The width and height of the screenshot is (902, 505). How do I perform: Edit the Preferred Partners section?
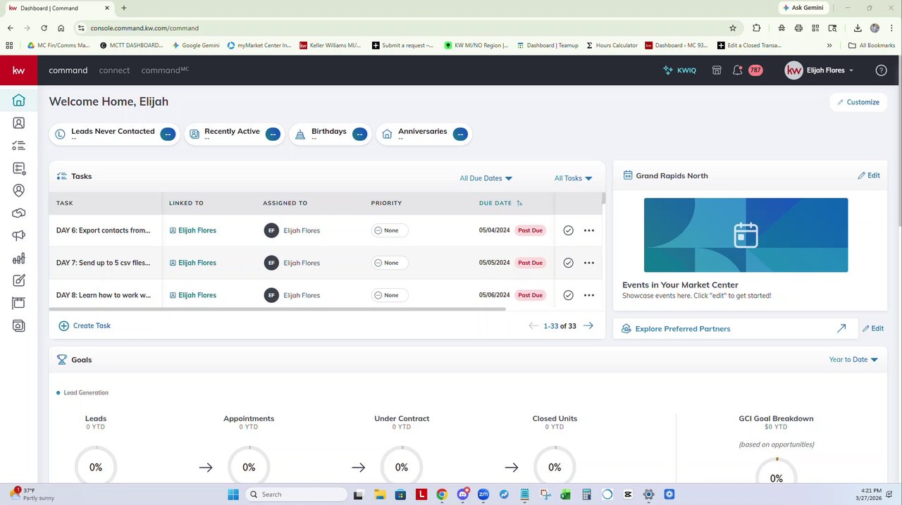pyautogui.click(x=872, y=328)
